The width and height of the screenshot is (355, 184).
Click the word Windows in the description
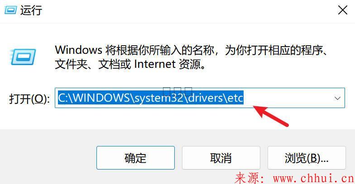79,50
